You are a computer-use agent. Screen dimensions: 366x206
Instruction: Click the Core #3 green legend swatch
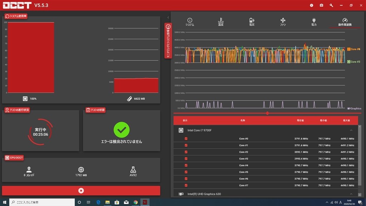349,62
